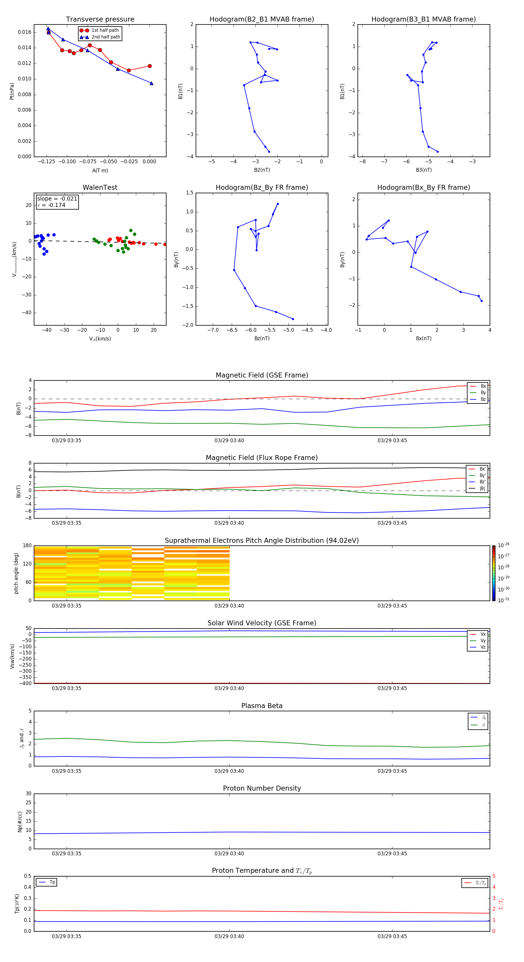Screen dimensions: 524x962
Task: Click '2nd half path' legend entry
Action: (x=100, y=37)
